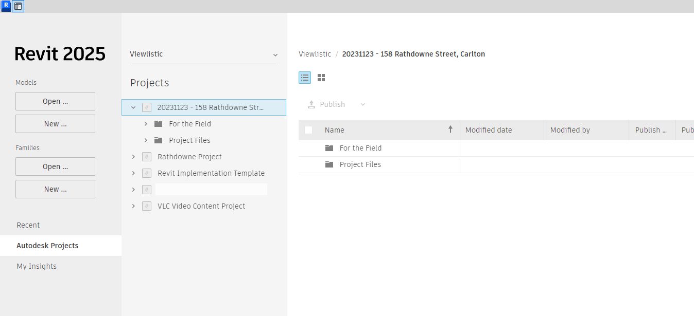Click the highlighted icon beside the Revit logo
The image size is (694, 316).
click(18, 6)
